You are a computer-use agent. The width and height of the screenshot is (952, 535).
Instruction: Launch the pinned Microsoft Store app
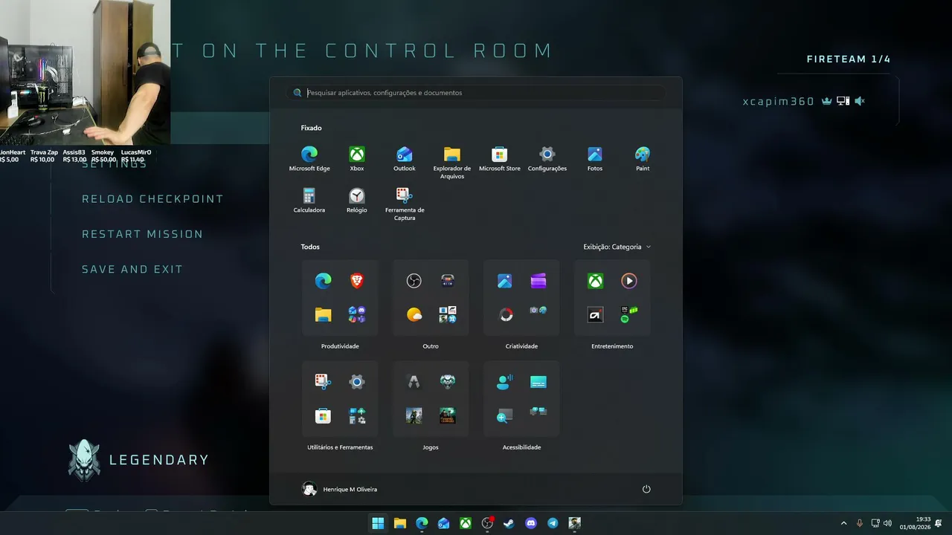click(x=500, y=159)
